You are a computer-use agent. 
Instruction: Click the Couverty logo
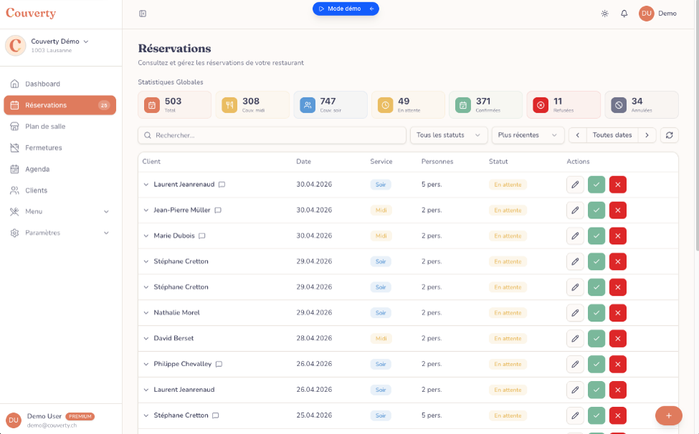point(31,14)
